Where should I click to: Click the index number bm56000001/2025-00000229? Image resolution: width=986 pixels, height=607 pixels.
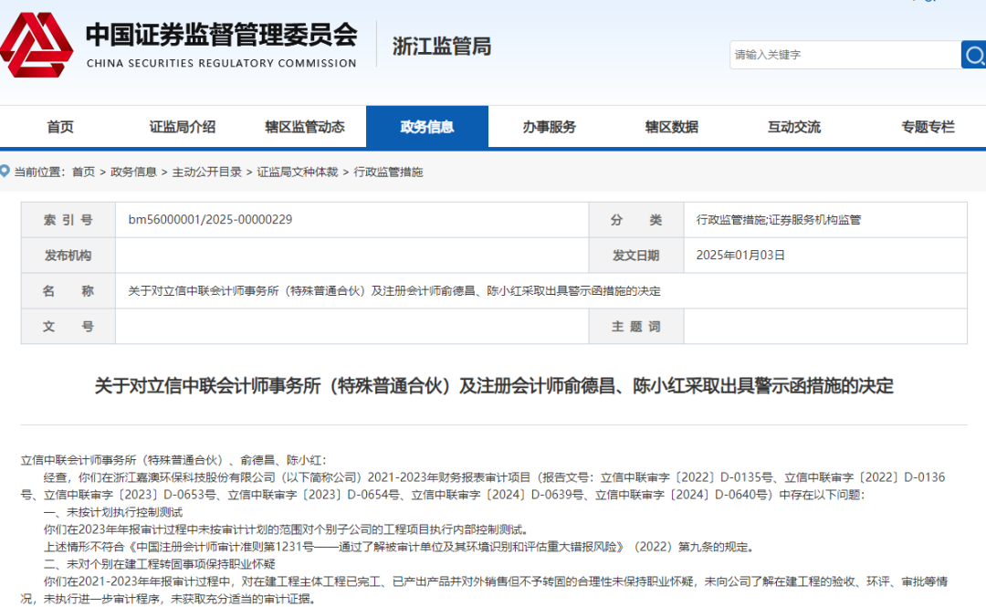click(x=210, y=220)
